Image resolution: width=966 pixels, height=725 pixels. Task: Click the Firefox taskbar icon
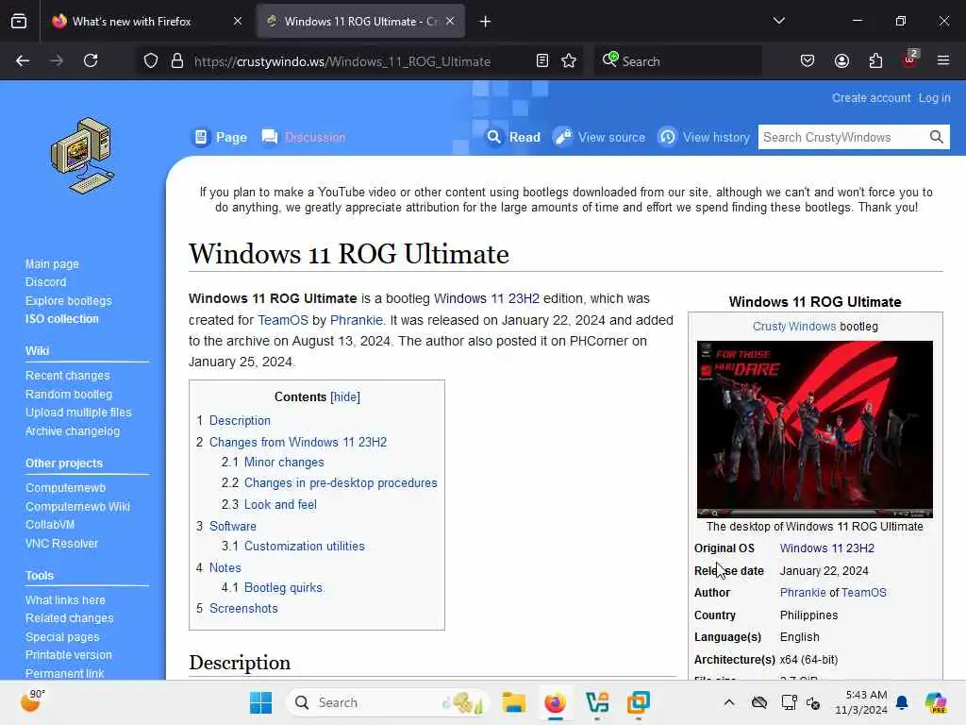coord(555,702)
